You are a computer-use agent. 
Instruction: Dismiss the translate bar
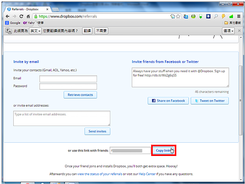(239, 31)
